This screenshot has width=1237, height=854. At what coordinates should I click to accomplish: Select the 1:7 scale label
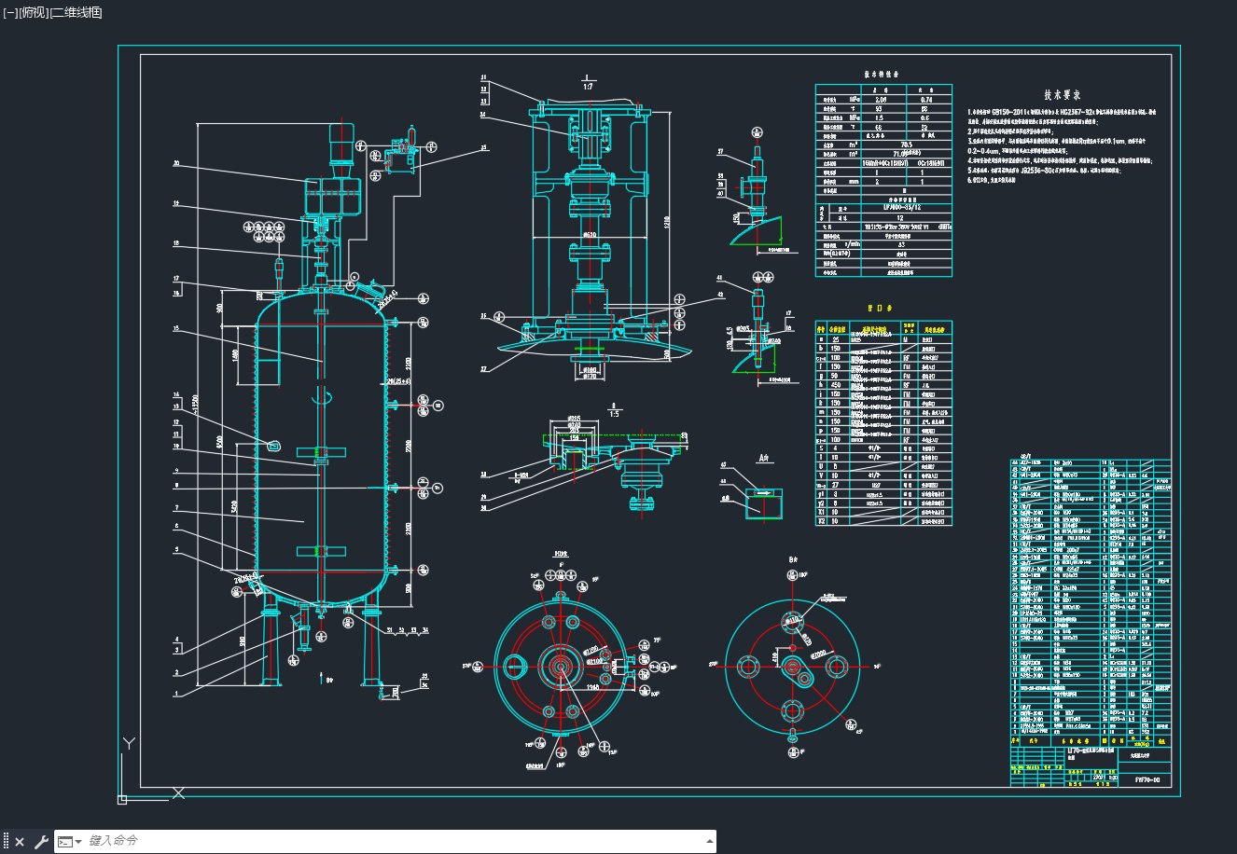(587, 87)
